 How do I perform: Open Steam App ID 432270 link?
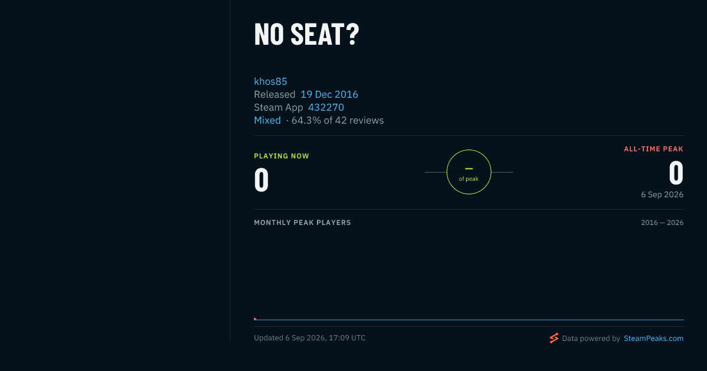(x=326, y=107)
